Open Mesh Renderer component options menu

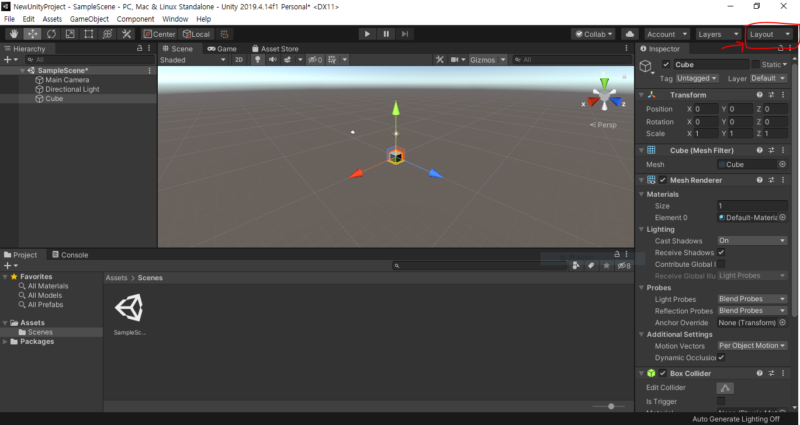[782, 180]
